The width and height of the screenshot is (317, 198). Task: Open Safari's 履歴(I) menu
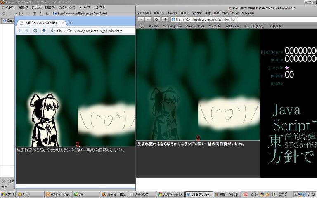pos(185,13)
